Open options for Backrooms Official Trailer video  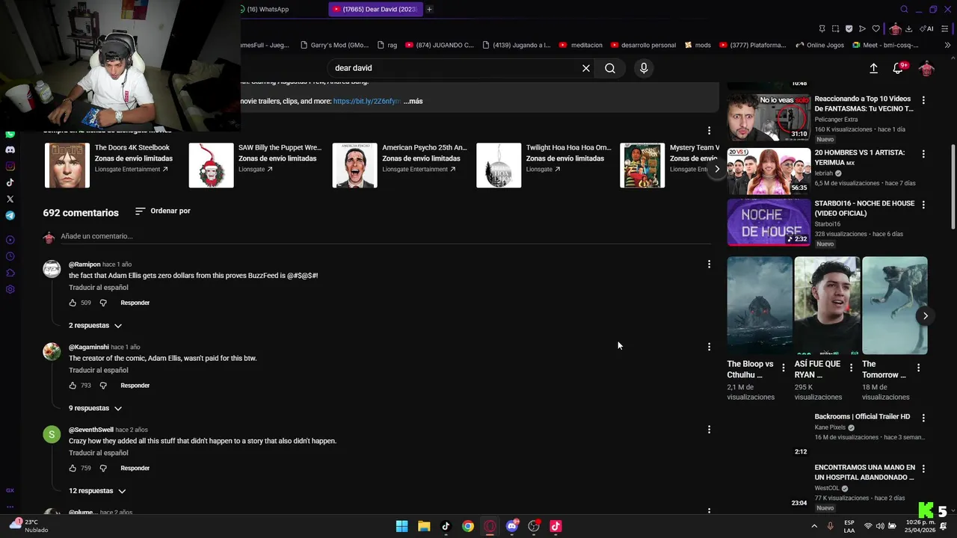pos(923,418)
